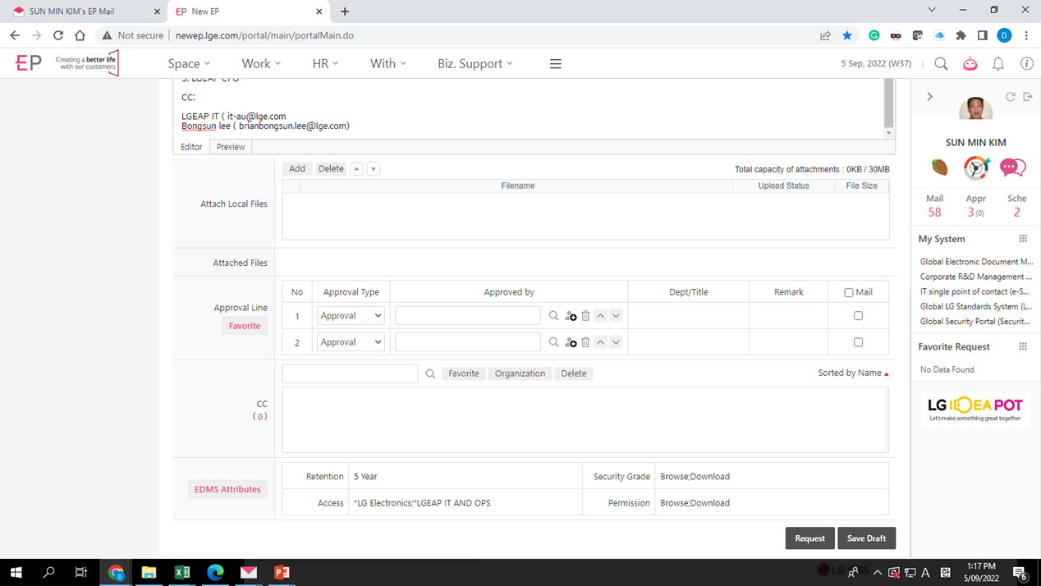This screenshot has width=1041, height=586.
Task: Click the editor's vertical scrollbar
Action: click(888, 107)
